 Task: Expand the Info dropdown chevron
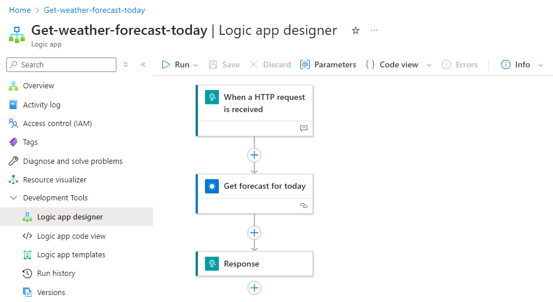click(541, 65)
